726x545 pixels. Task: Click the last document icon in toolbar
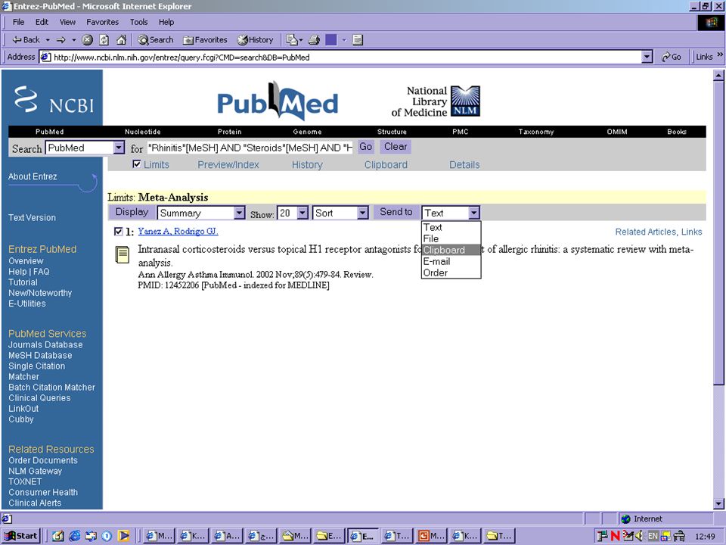[x=358, y=40]
